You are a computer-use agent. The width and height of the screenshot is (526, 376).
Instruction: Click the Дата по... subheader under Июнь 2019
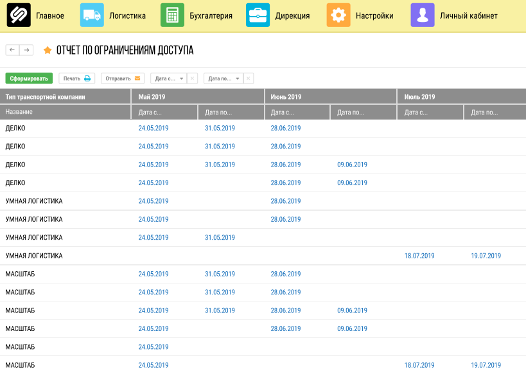tap(364, 112)
